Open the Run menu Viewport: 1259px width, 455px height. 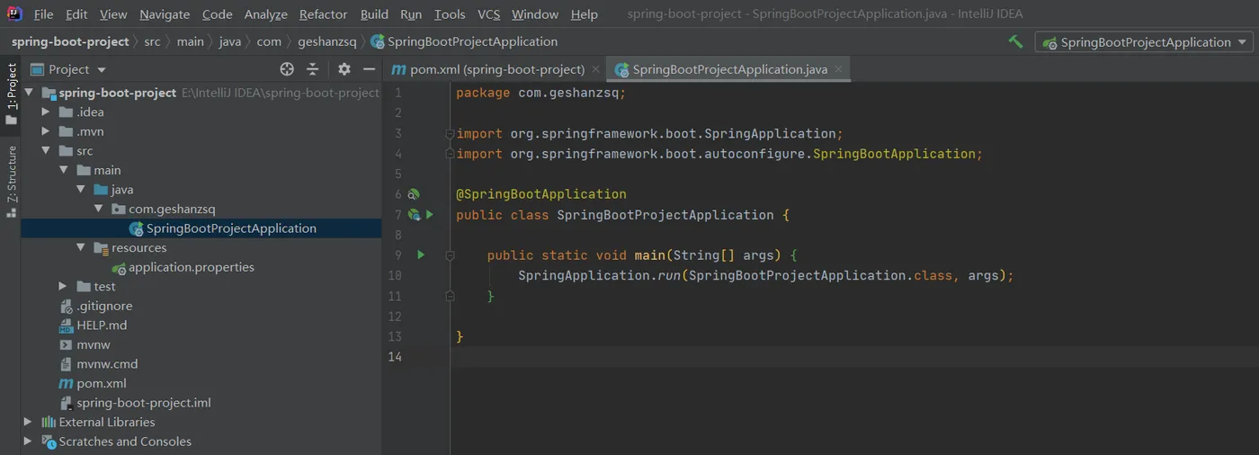tap(411, 14)
